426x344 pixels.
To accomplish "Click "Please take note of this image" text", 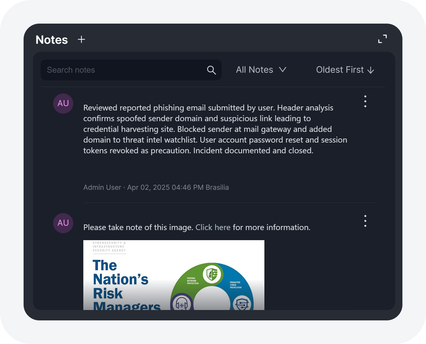I will pos(138,227).
